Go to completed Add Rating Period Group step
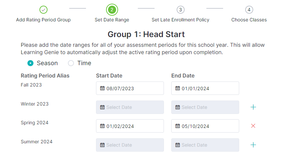 tap(43, 10)
